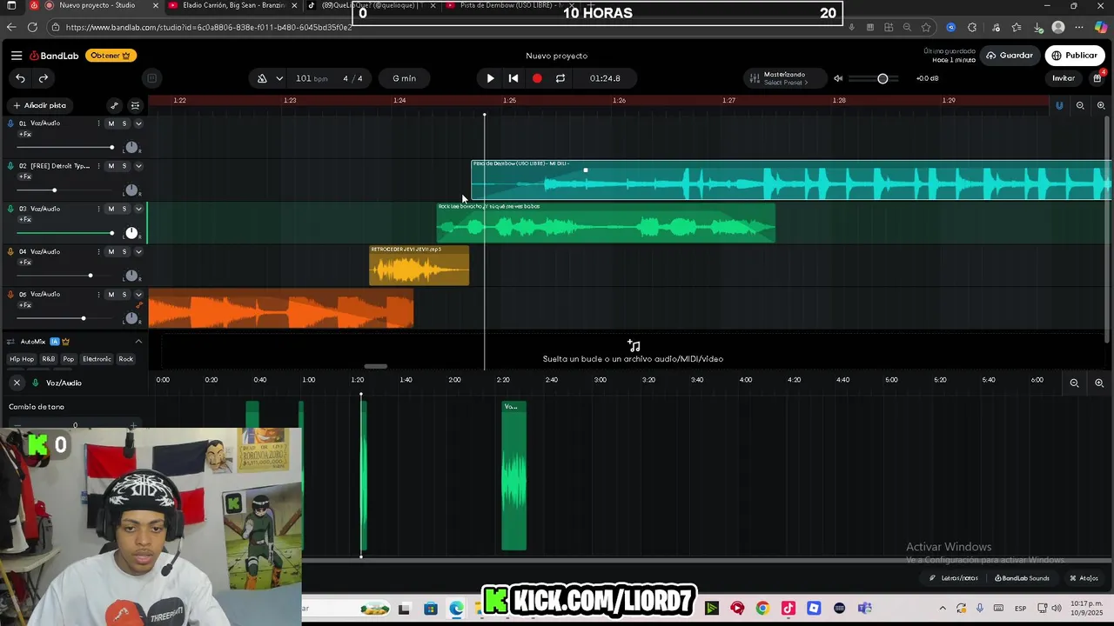Zoom in the editor timeline
The height and width of the screenshot is (626, 1114).
pyautogui.click(x=1099, y=383)
